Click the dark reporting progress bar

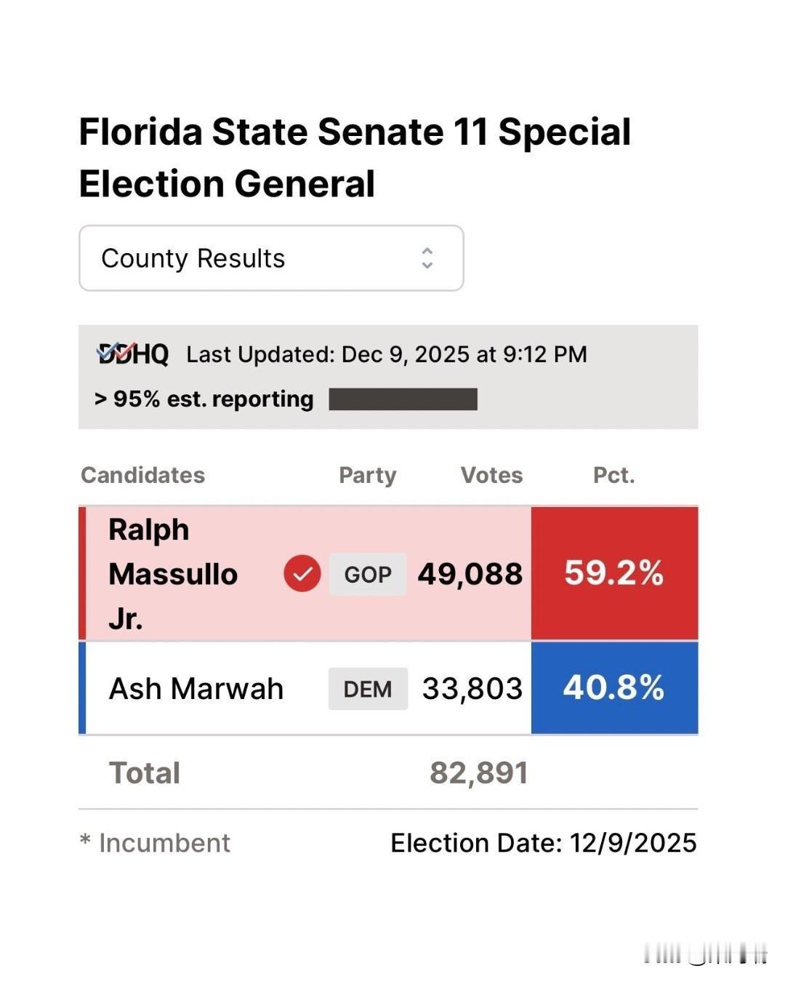(x=403, y=399)
